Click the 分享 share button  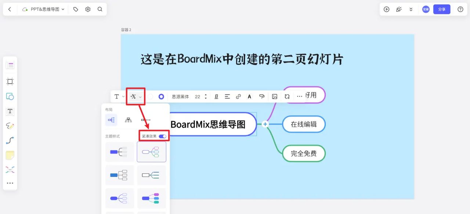[442, 9]
